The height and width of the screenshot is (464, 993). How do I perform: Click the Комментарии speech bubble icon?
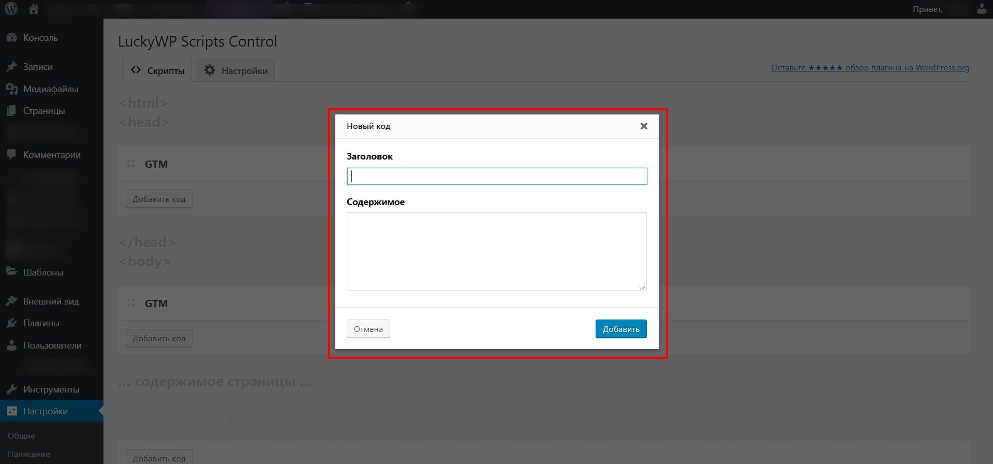coord(11,155)
